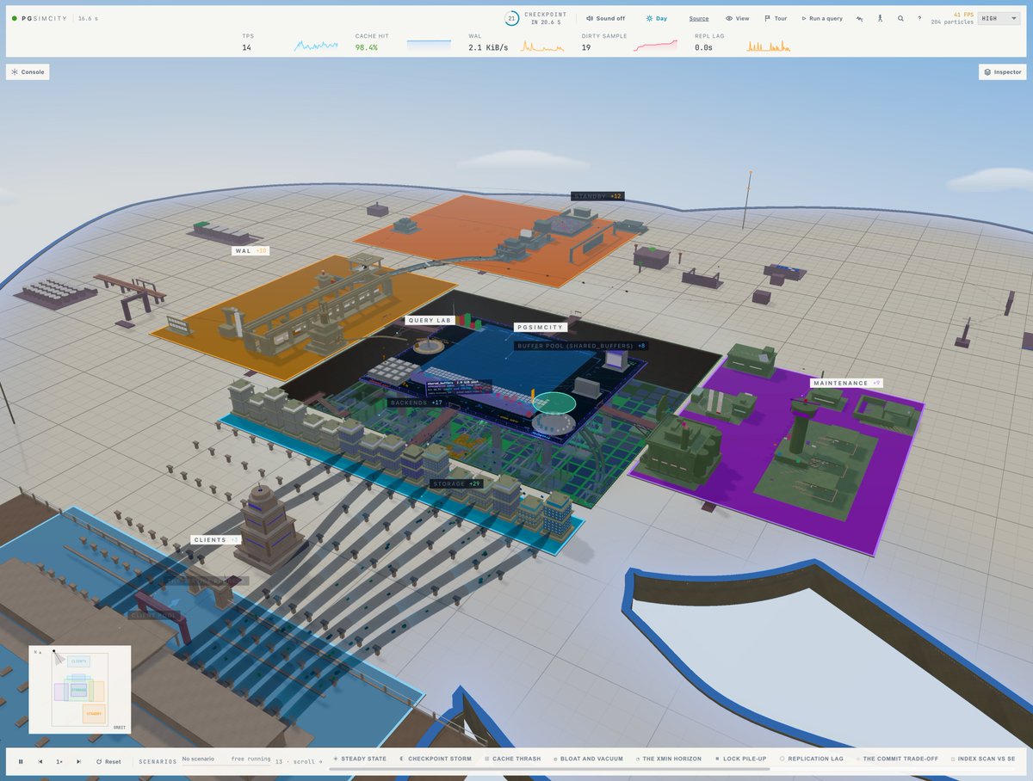Screen dimensions: 1033x781
Task: Click the activity pulse icon
Action: 860,18
